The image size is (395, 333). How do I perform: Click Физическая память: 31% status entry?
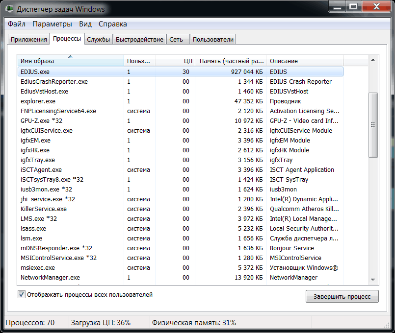pyautogui.click(x=194, y=323)
